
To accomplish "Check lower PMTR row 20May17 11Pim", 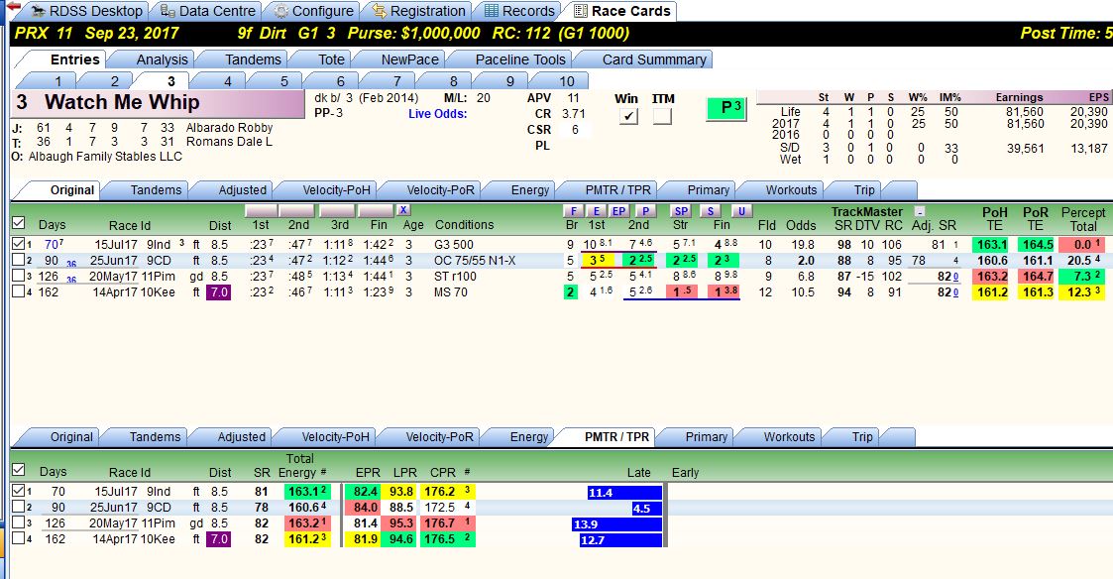I will click(x=19, y=522).
